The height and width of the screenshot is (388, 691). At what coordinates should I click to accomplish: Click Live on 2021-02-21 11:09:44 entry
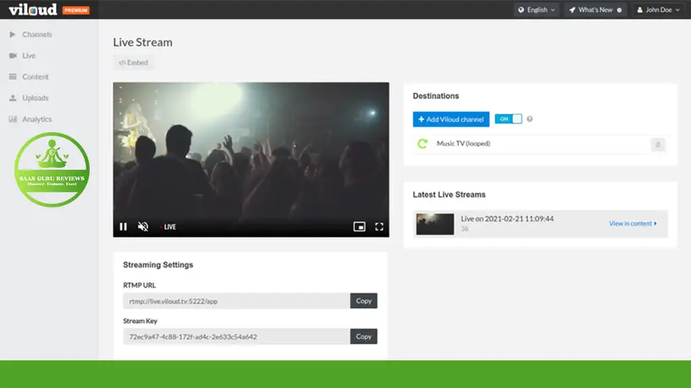click(507, 219)
